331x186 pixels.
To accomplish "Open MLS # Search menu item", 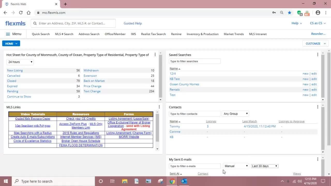I will [64, 34].
